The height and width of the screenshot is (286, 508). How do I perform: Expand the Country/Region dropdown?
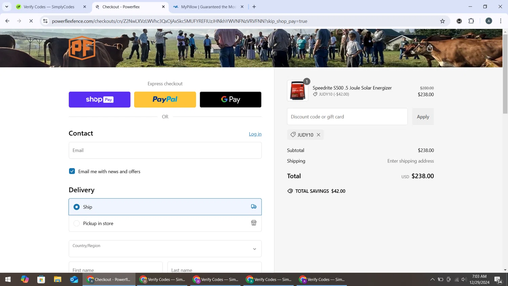[165, 249]
